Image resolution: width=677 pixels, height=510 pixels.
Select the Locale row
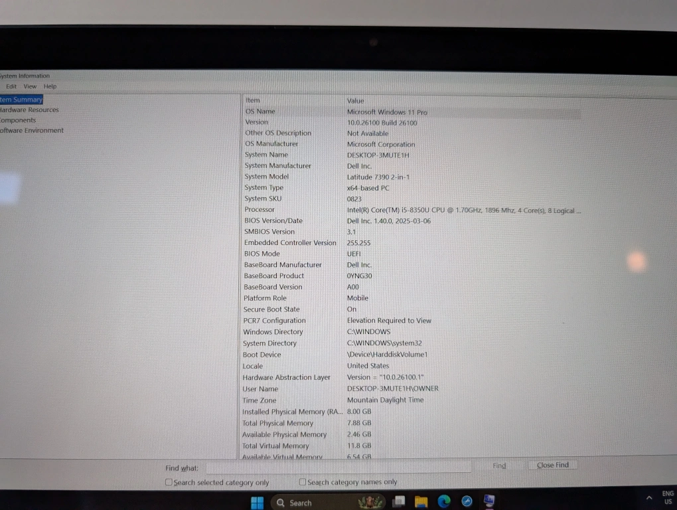point(412,366)
